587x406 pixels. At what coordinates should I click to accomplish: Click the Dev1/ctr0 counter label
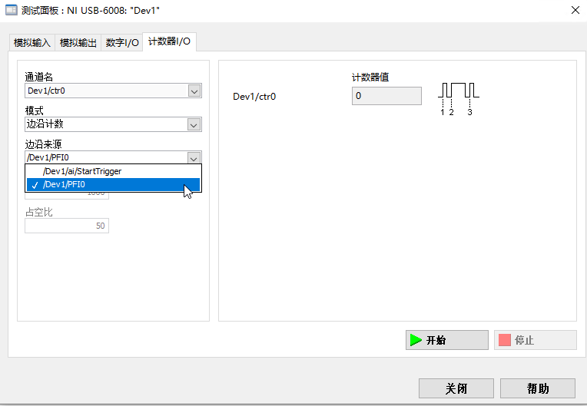pyautogui.click(x=254, y=97)
